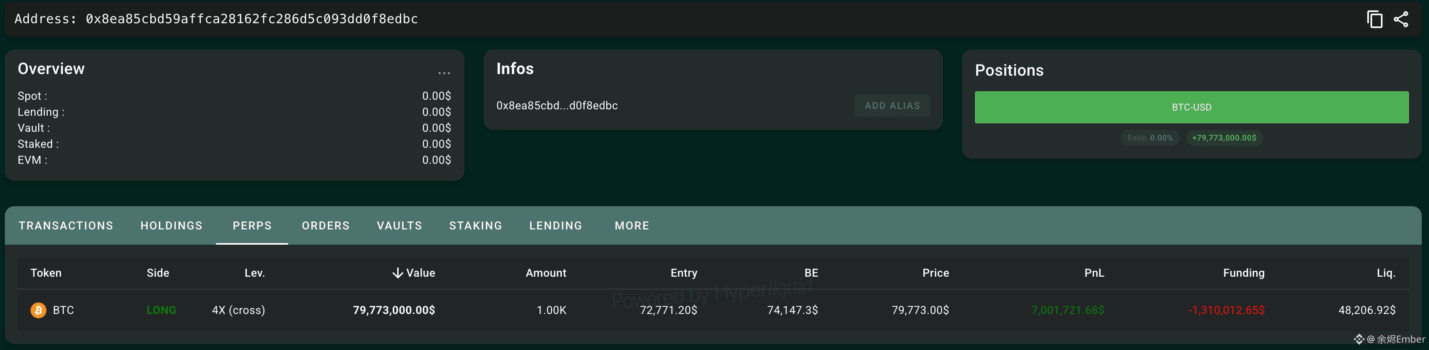The image size is (1429, 350).
Task: Sort the table by PnL column
Action: [x=1094, y=273]
